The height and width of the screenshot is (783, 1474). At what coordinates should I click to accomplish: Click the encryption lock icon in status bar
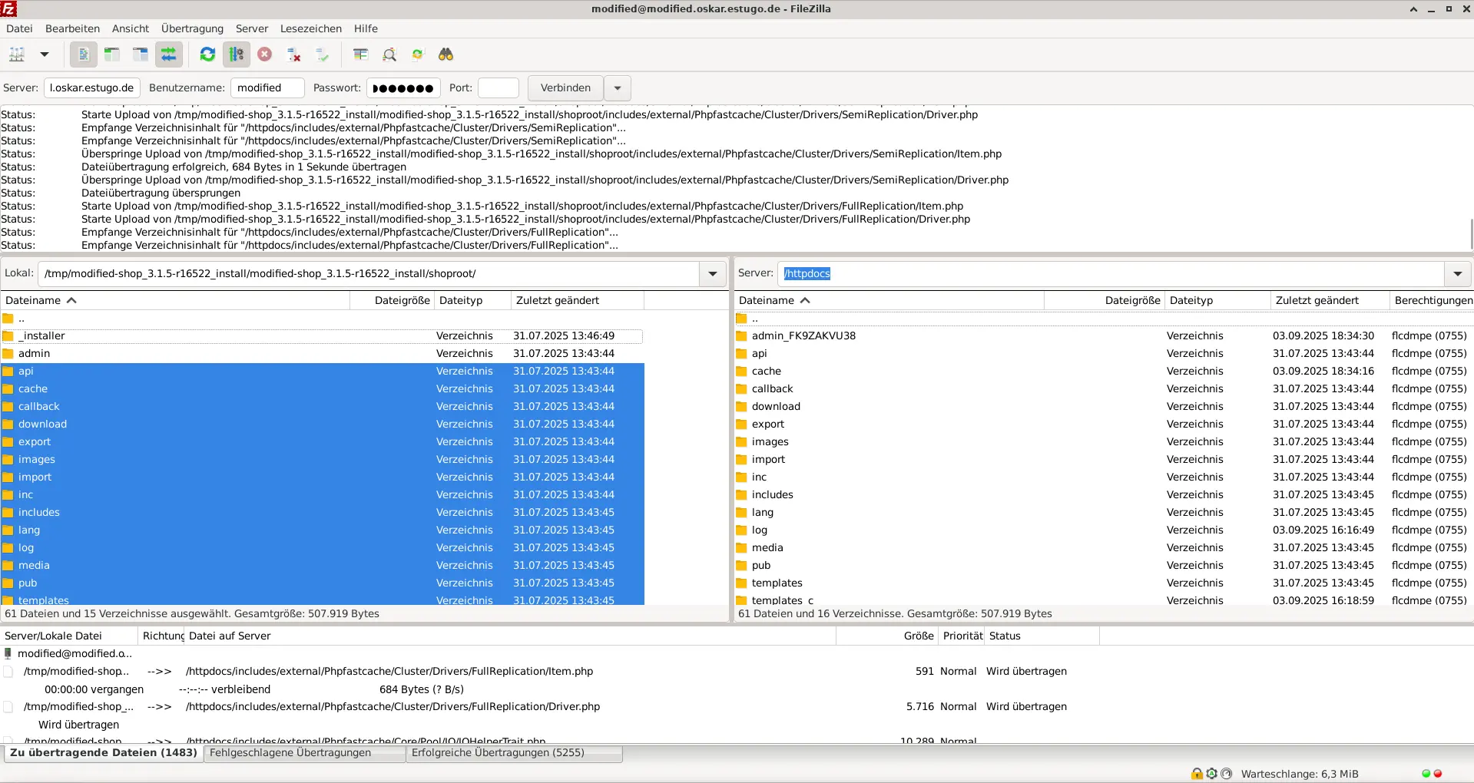coord(1197,774)
